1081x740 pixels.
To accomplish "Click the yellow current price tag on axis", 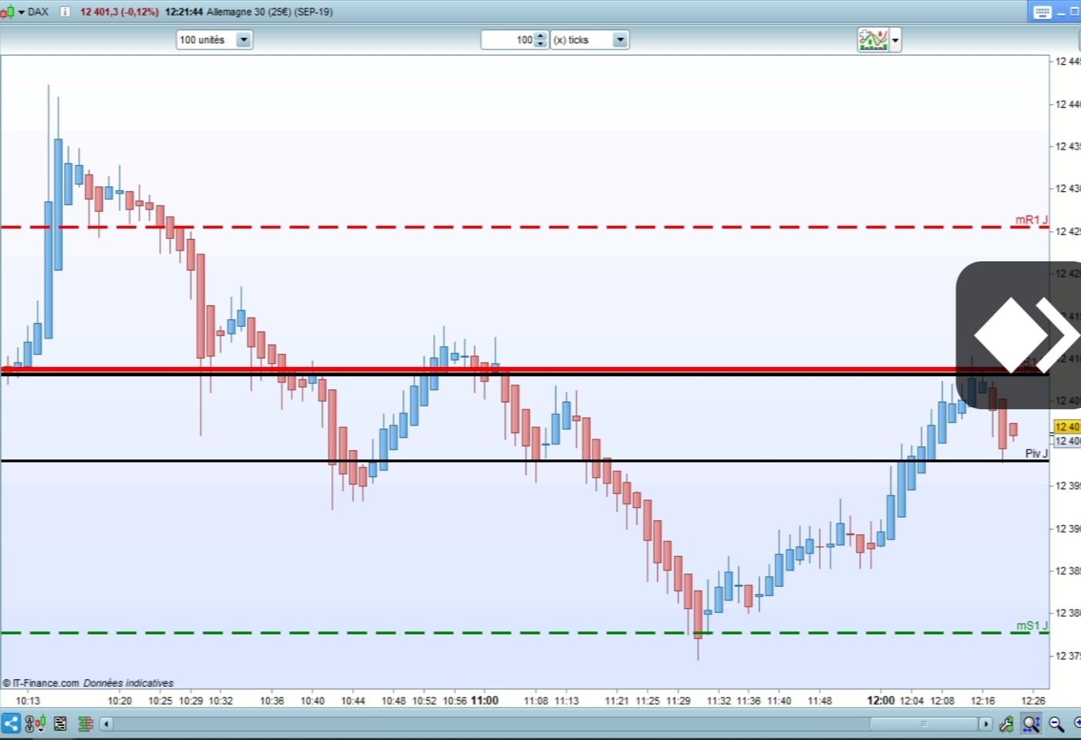I will [x=1067, y=426].
